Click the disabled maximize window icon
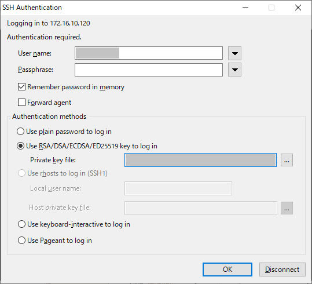The height and width of the screenshot is (284, 312). pyautogui.click(x=271, y=8)
